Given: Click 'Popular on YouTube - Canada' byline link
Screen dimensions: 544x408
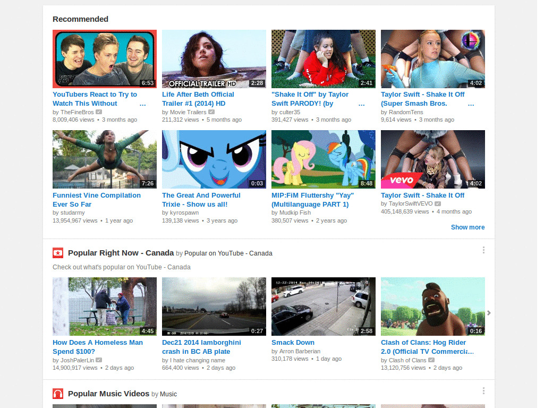Looking at the screenshot, I should [228, 253].
